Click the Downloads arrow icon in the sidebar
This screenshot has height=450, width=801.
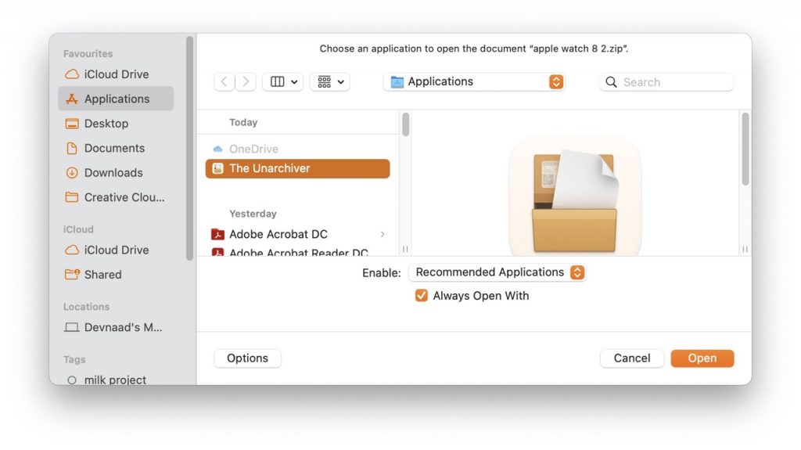pyautogui.click(x=72, y=172)
